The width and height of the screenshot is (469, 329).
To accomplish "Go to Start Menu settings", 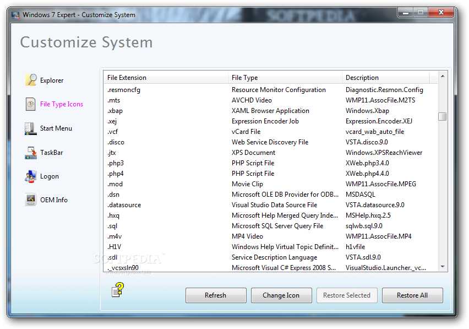I will [56, 128].
